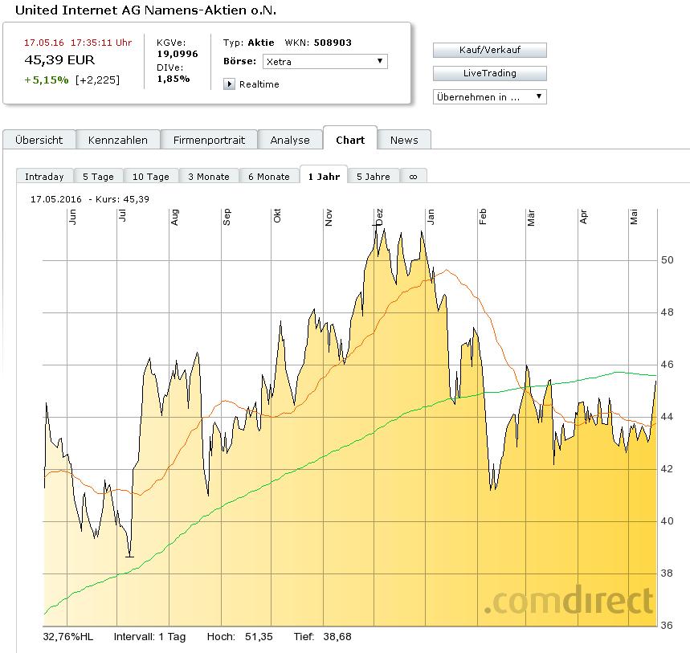Viewport: 690px width, 653px height.
Task: Click the WKN number 508903
Action: (333, 43)
